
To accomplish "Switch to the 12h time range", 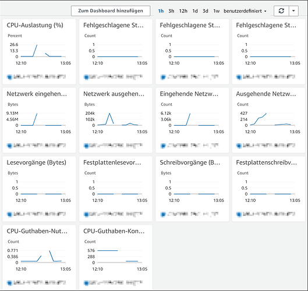I will pyautogui.click(x=183, y=11).
